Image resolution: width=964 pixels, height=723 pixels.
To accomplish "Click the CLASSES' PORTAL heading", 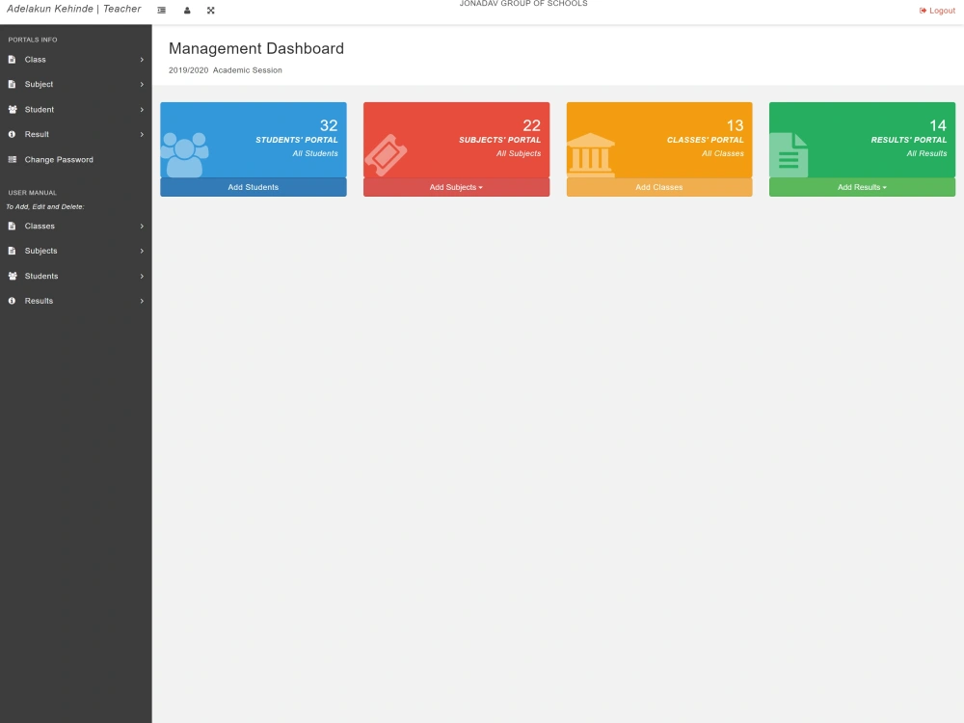I will point(706,140).
